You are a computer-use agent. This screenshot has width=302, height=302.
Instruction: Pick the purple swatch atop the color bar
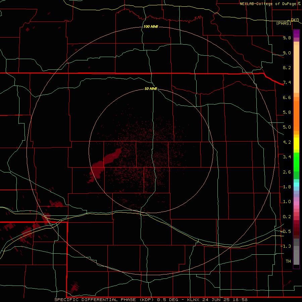(296, 34)
